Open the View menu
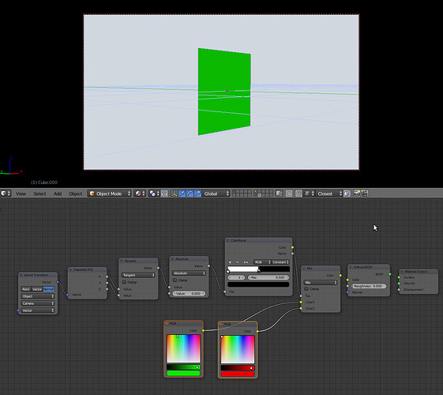Image resolution: width=443 pixels, height=395 pixels. (x=21, y=194)
